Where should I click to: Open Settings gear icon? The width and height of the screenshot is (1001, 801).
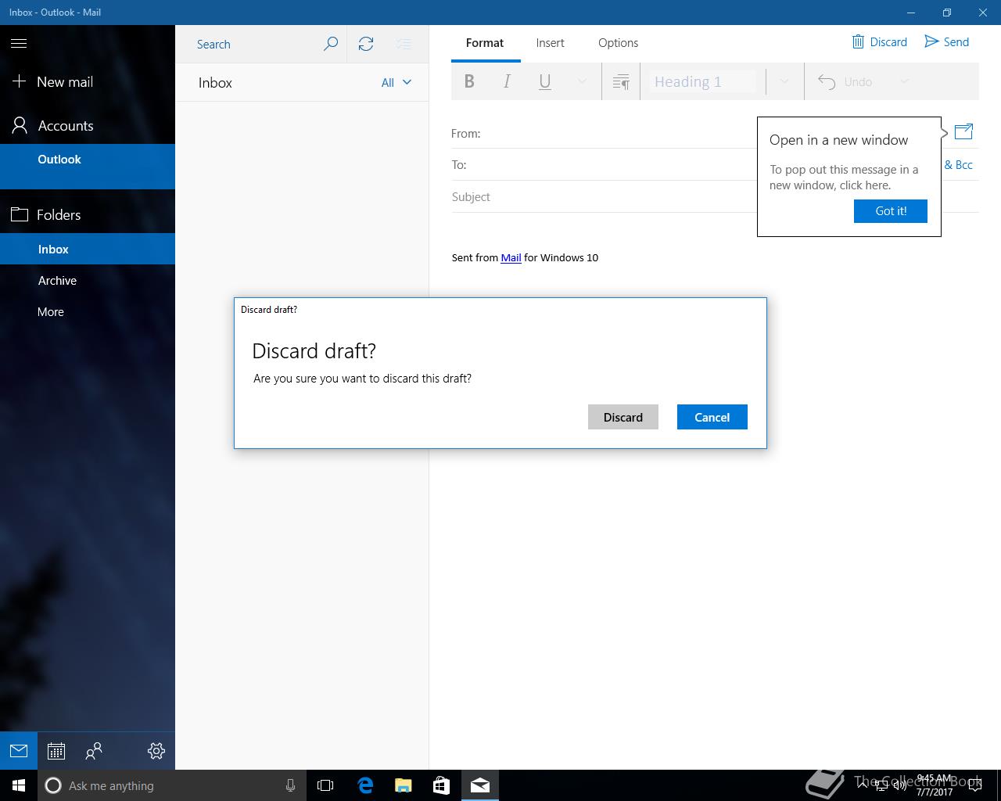(156, 751)
